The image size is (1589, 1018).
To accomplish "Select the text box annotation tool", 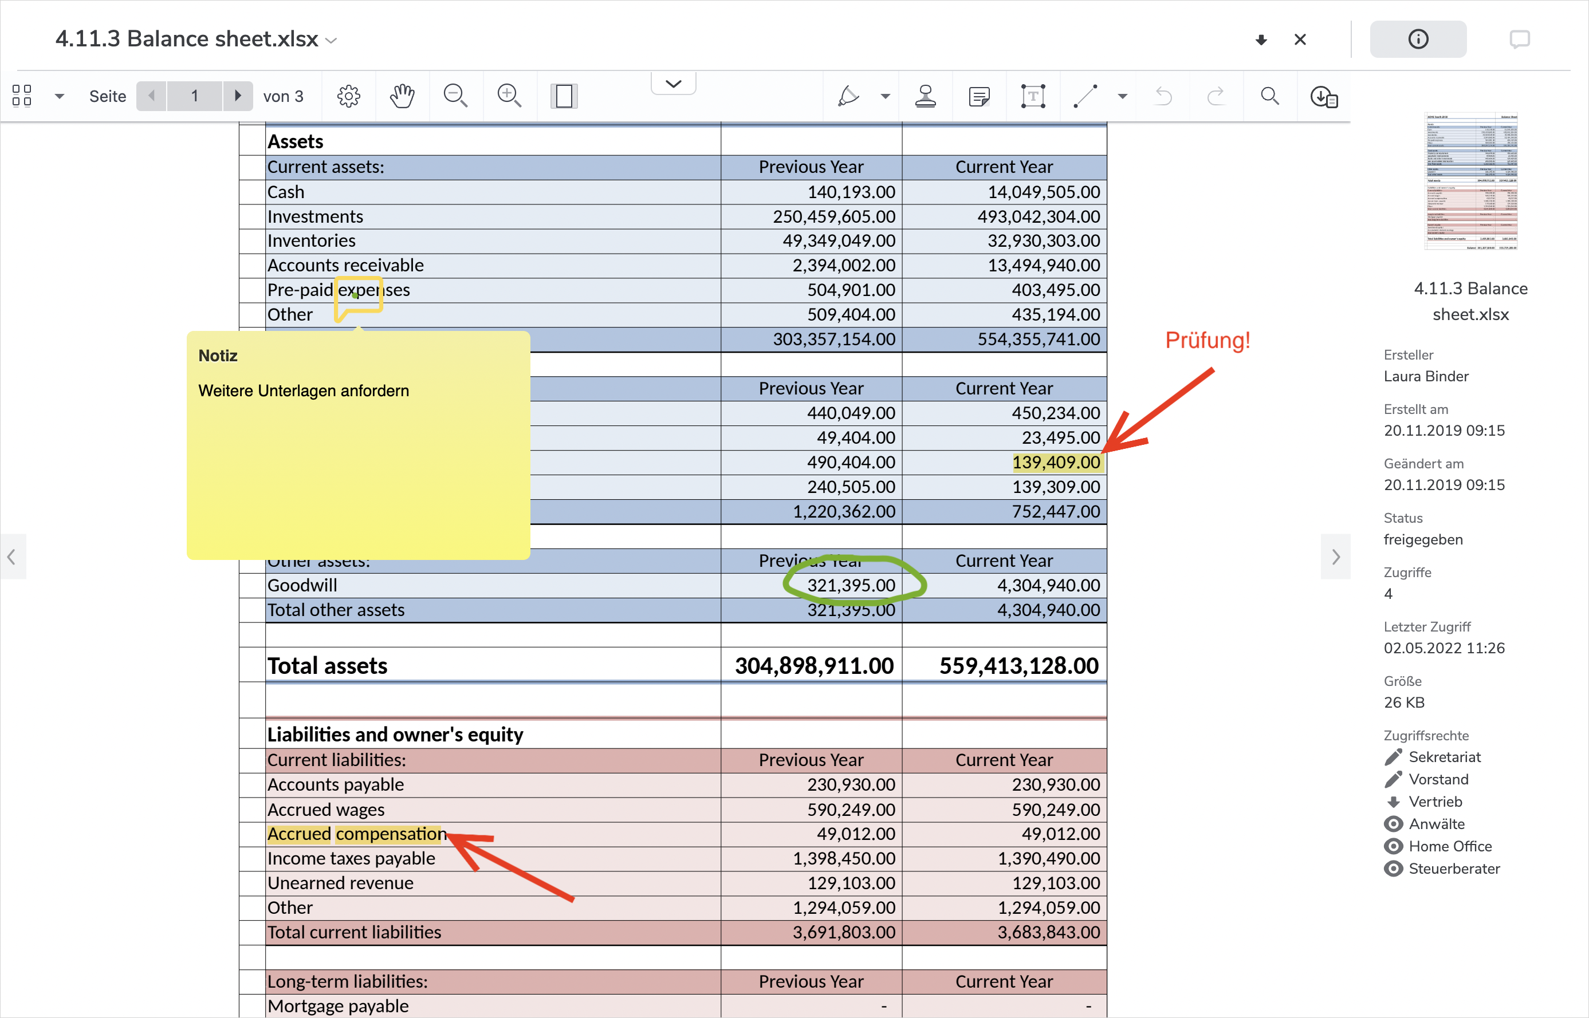I will (1032, 97).
